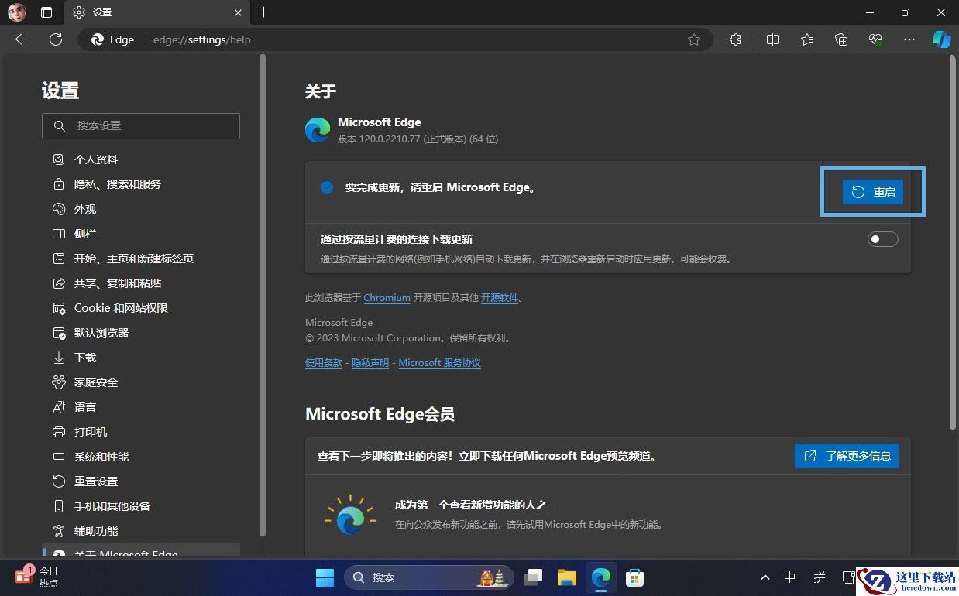This screenshot has height=596, width=959.
Task: Open the 隐私声明 link
Action: 370,362
